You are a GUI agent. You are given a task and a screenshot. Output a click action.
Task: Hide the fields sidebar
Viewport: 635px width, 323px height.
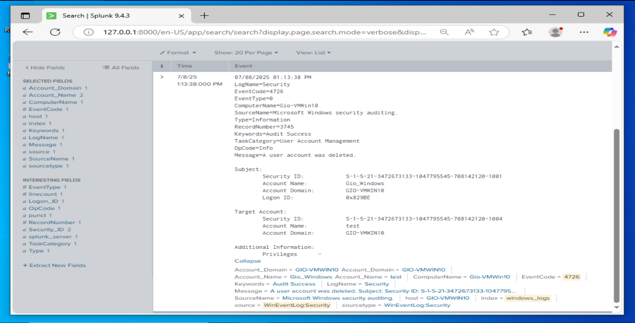45,68
